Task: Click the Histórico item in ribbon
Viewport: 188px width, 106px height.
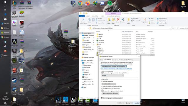Action: tap(152, 23)
